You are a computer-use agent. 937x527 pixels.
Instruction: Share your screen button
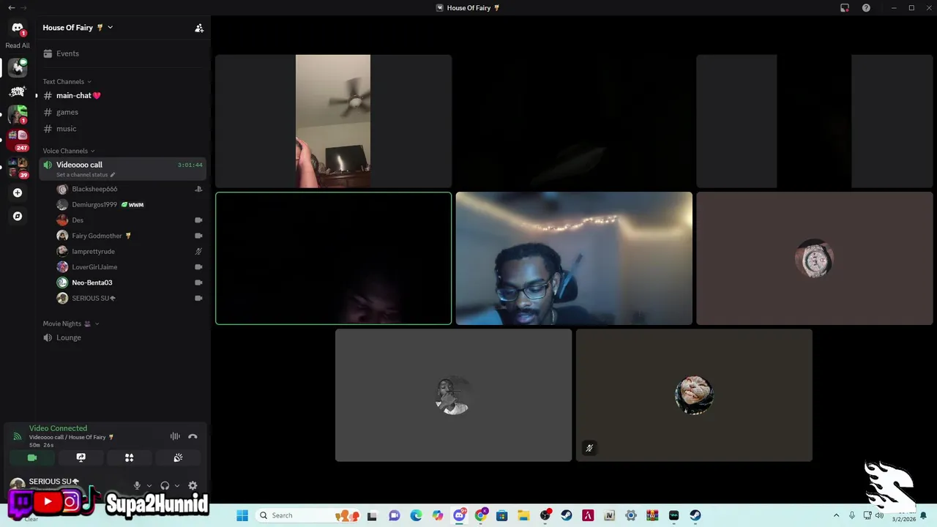(81, 457)
